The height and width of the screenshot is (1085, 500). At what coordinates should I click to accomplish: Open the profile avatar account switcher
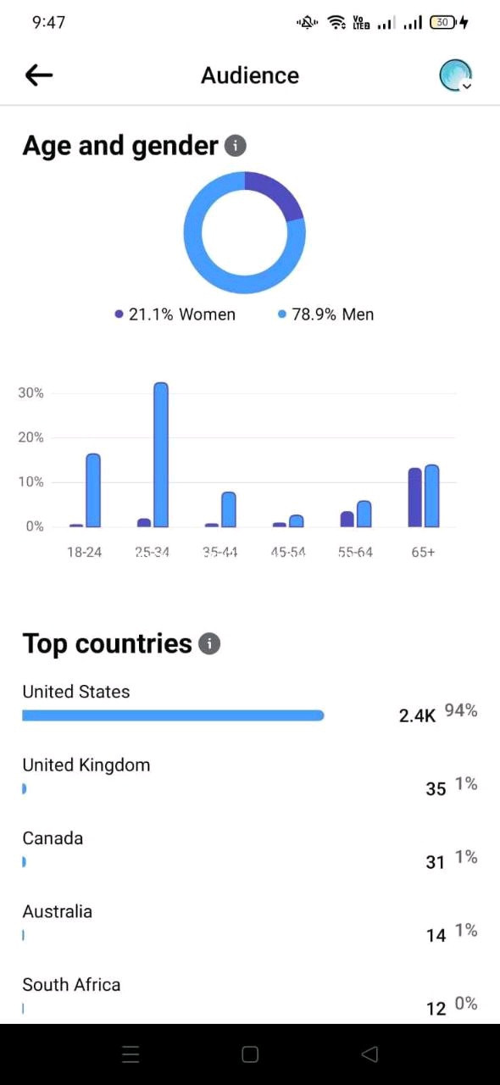(456, 75)
